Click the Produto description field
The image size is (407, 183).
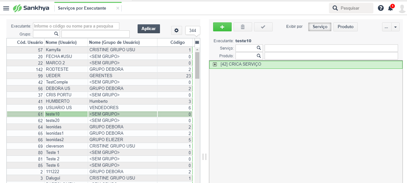[331, 56]
